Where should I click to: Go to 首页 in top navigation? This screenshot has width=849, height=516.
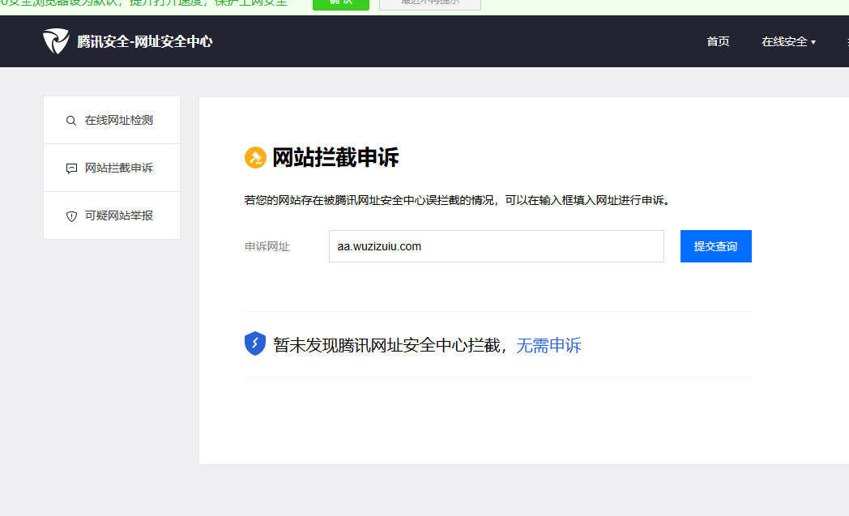pos(718,41)
